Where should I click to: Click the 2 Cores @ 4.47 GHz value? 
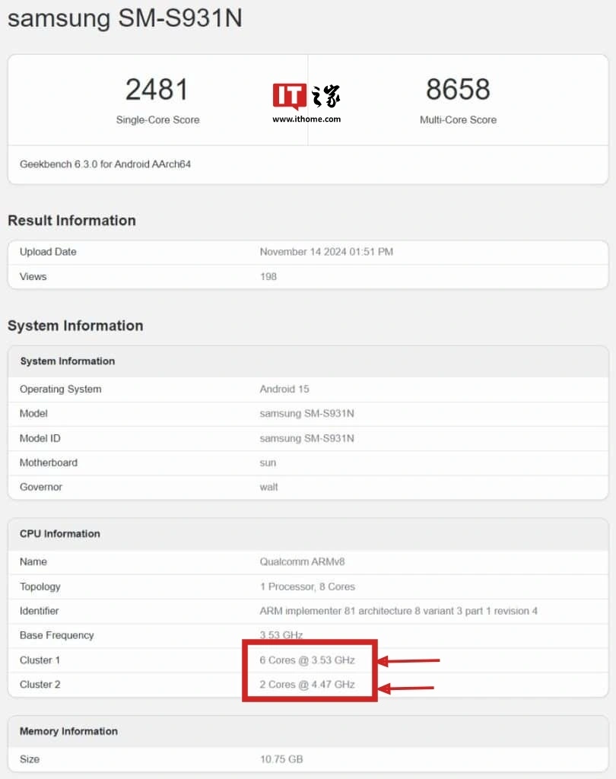point(307,684)
